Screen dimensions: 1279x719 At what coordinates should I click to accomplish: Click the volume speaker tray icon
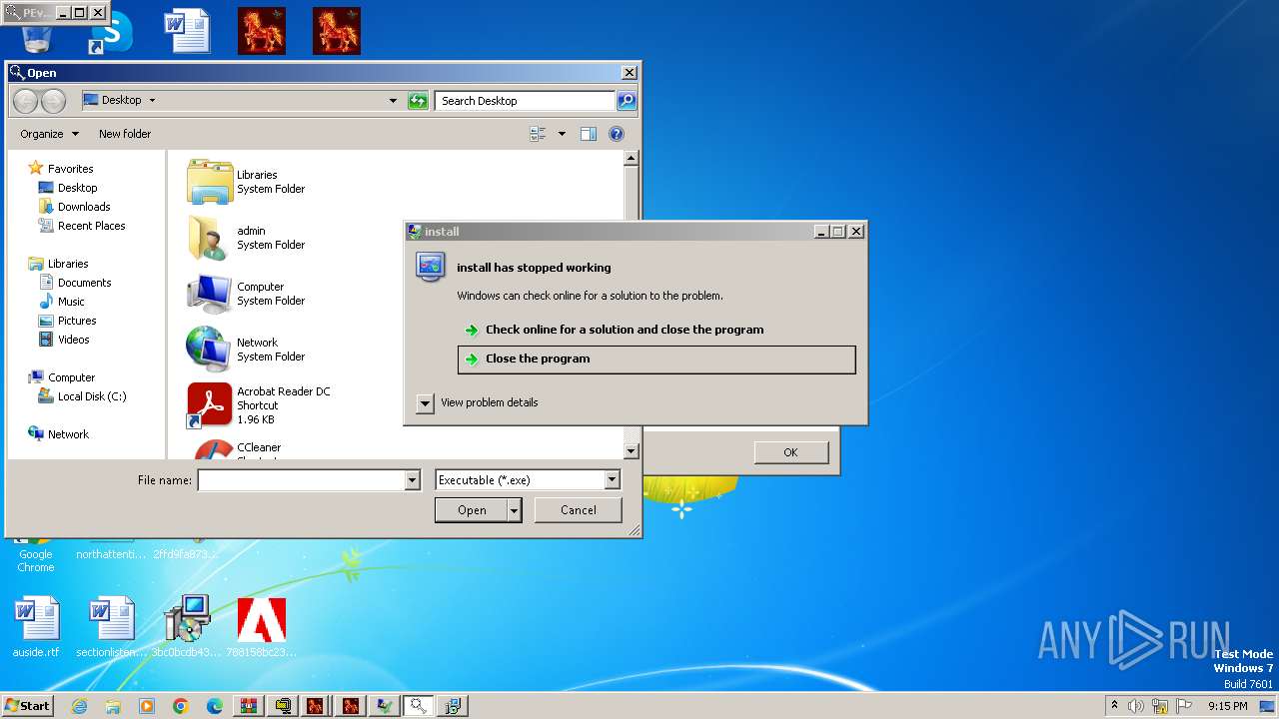pos(1137,706)
